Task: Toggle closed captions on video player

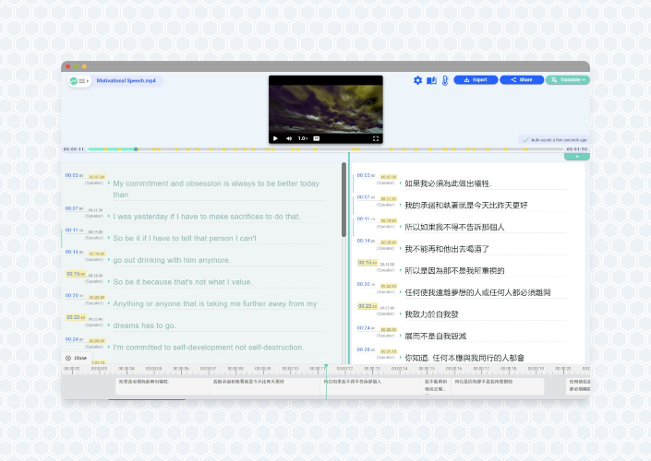Action: [317, 138]
